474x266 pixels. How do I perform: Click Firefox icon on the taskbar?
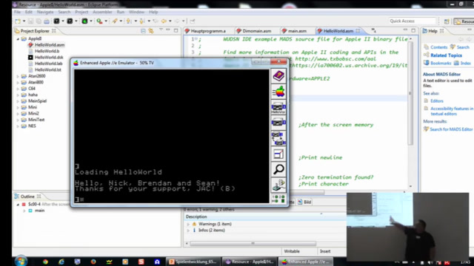[x=93, y=262]
